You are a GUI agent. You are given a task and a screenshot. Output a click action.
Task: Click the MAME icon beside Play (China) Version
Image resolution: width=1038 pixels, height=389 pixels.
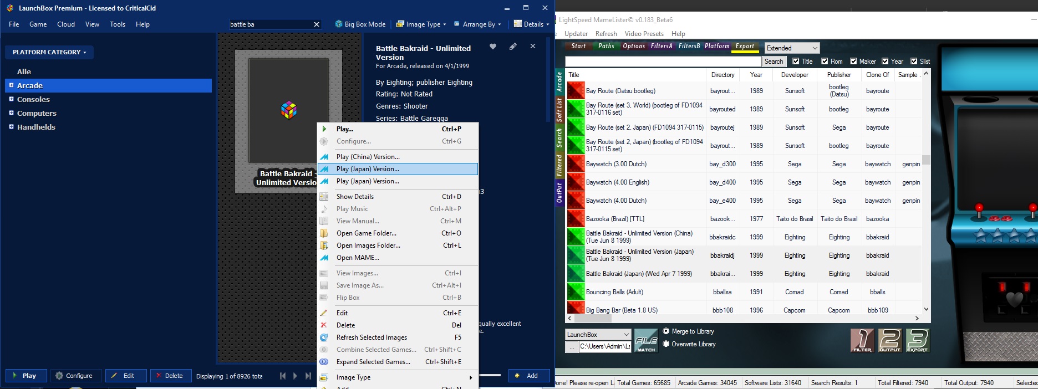(324, 157)
